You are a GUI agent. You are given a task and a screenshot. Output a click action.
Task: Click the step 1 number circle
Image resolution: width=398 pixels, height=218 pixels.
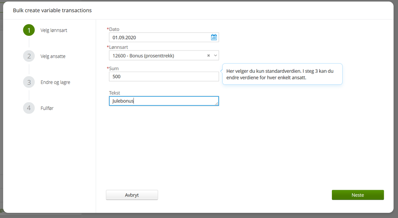[x=29, y=30]
